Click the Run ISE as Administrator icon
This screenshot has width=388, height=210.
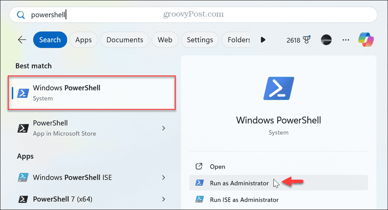[x=200, y=199]
